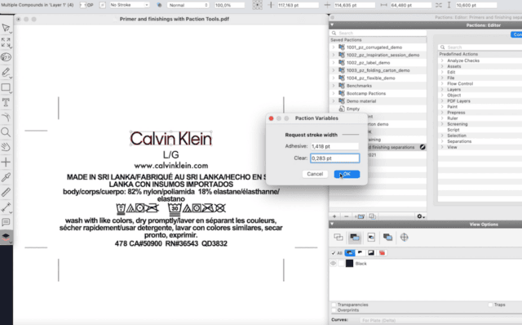Add new Paction folder icon
Viewport: 522px width, 325px height.
(x=359, y=216)
